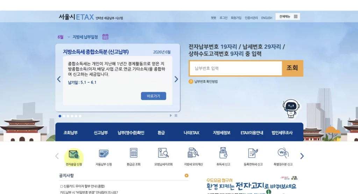Screen dimensions: 358x194
Task: Go to next quick-menu icons page
Action: coord(302,156)
